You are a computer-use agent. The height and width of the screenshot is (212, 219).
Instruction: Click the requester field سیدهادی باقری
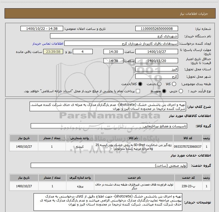pos(121,43)
